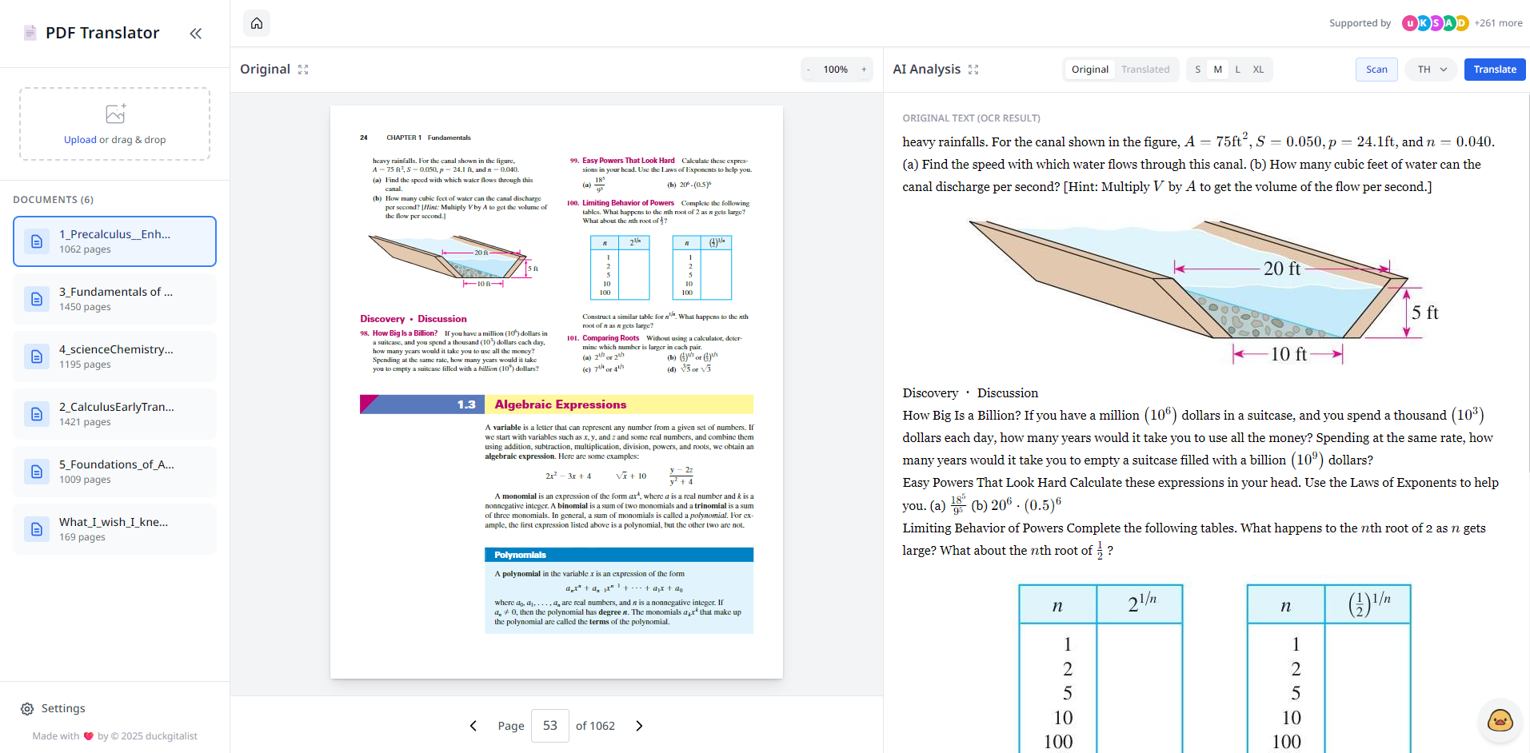Collapse the documents sidebar
Image resolution: width=1530 pixels, height=753 pixels.
pos(196,33)
